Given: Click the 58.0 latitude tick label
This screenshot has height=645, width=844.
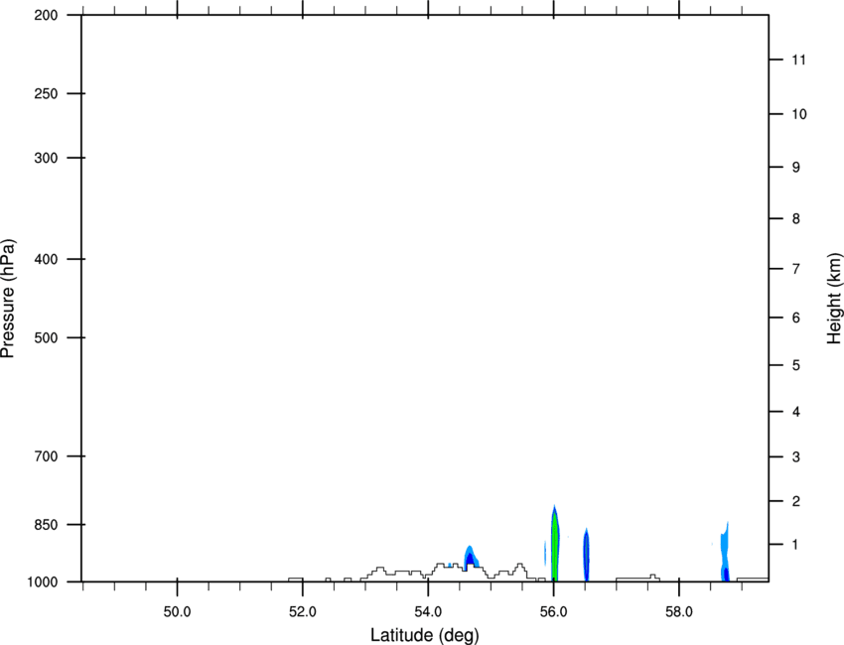Looking at the screenshot, I should tap(679, 612).
